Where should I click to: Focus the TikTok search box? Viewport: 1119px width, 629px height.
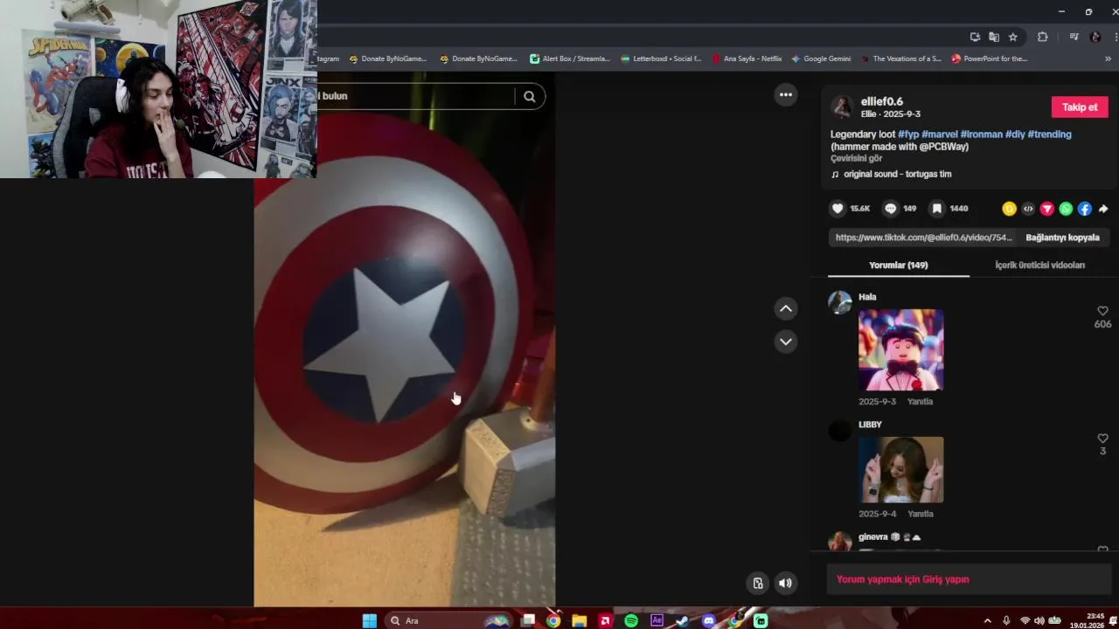pos(417,96)
